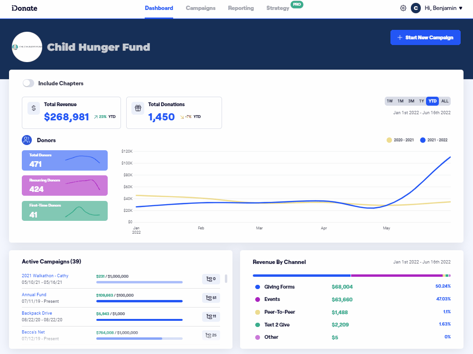Image resolution: width=473 pixels, height=354 pixels.
Task: Open the Reporting tab
Action: (x=241, y=8)
